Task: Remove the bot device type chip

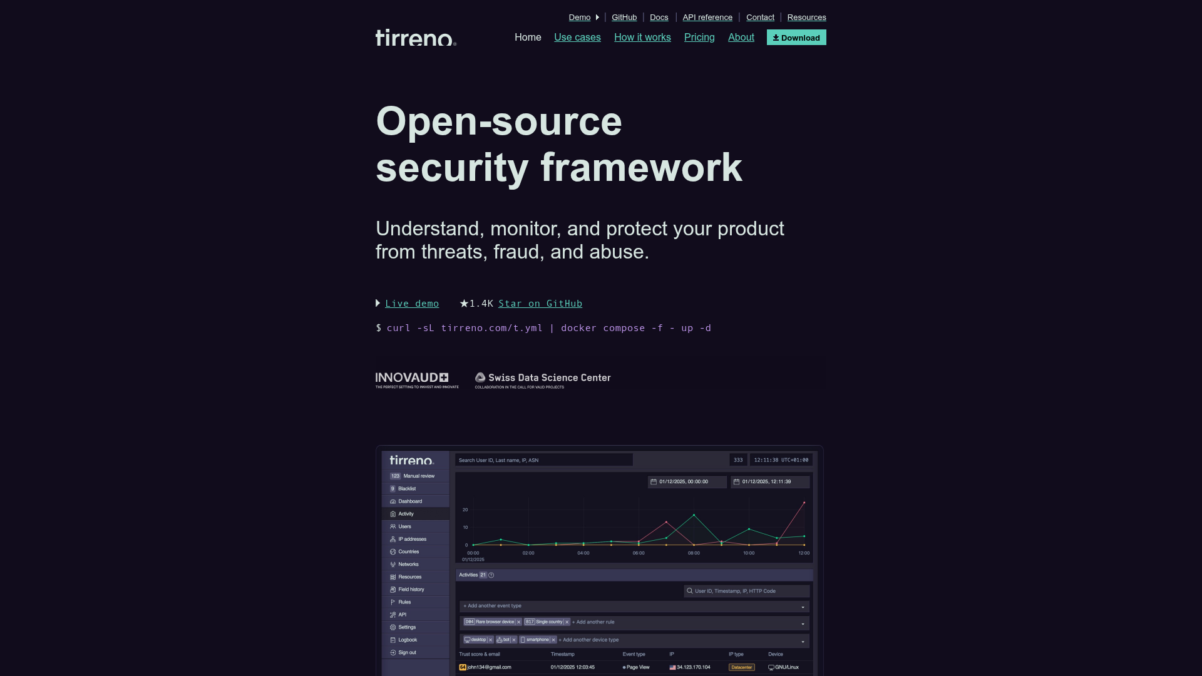Action: pos(514,640)
